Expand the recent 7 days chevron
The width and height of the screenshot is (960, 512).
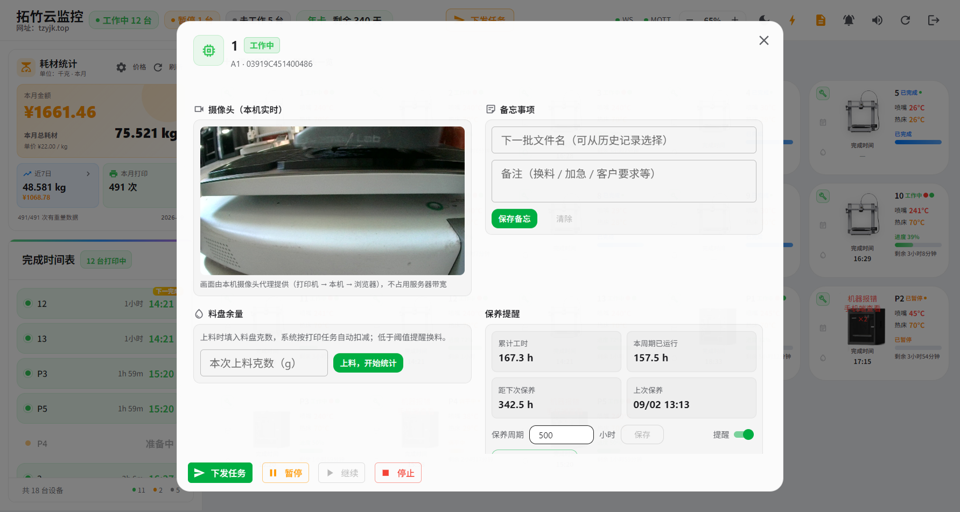tap(88, 174)
